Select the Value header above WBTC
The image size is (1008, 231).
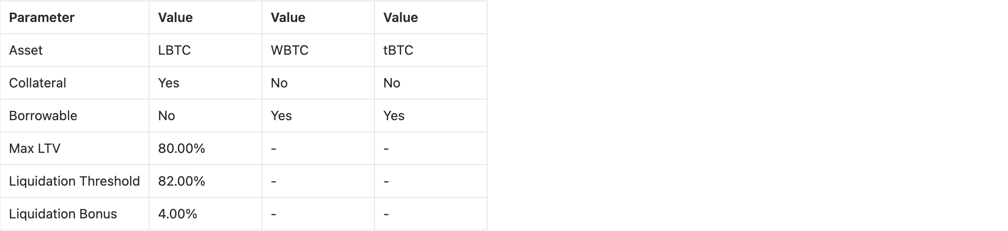click(288, 18)
